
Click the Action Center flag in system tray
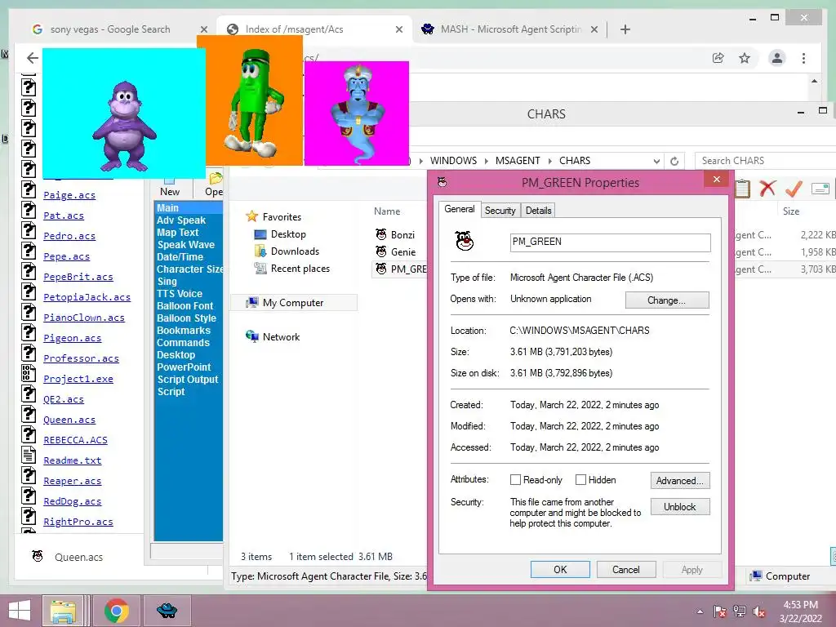tap(720, 612)
